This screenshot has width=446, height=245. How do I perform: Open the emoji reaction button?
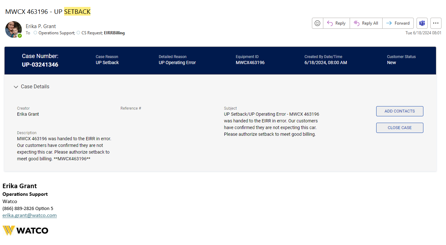tap(317, 23)
